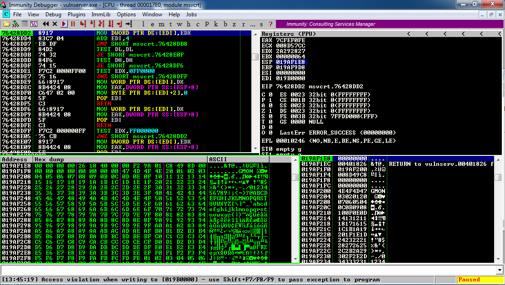This screenshot has width=505, height=285.
Task: Toggle the S flag value in registers
Action: click(x=270, y=116)
